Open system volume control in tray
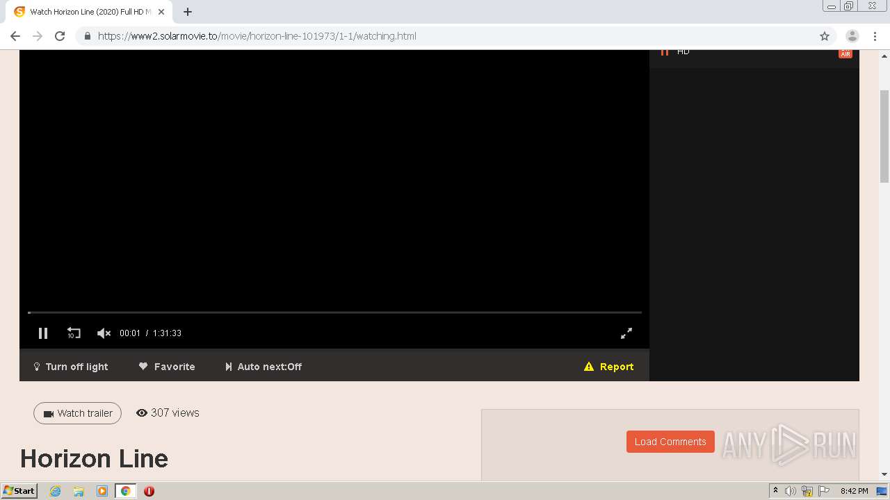This screenshot has width=890, height=500. (791, 491)
